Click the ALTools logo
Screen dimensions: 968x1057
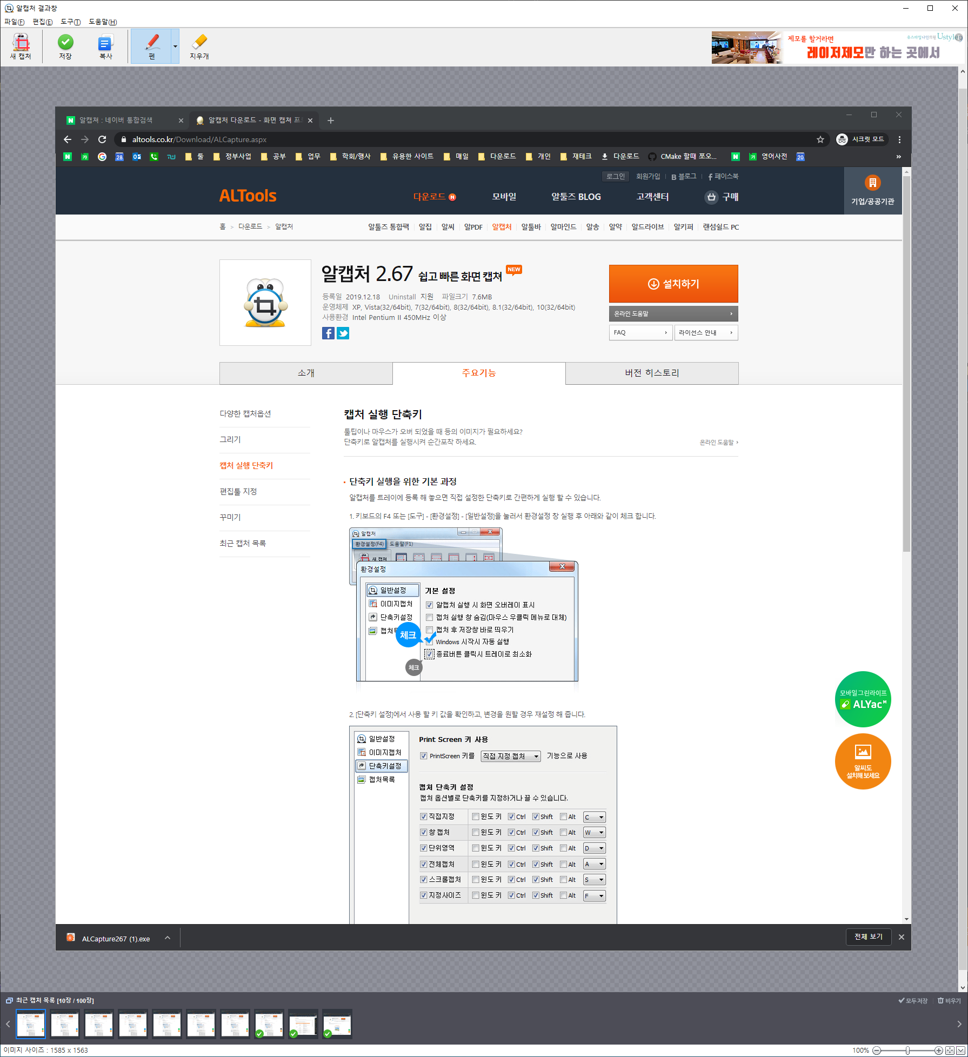click(x=248, y=196)
